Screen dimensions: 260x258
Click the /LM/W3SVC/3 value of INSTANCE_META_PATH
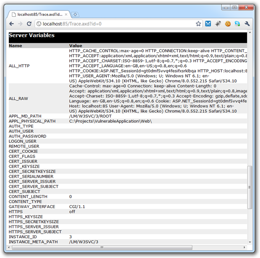click(x=83, y=242)
